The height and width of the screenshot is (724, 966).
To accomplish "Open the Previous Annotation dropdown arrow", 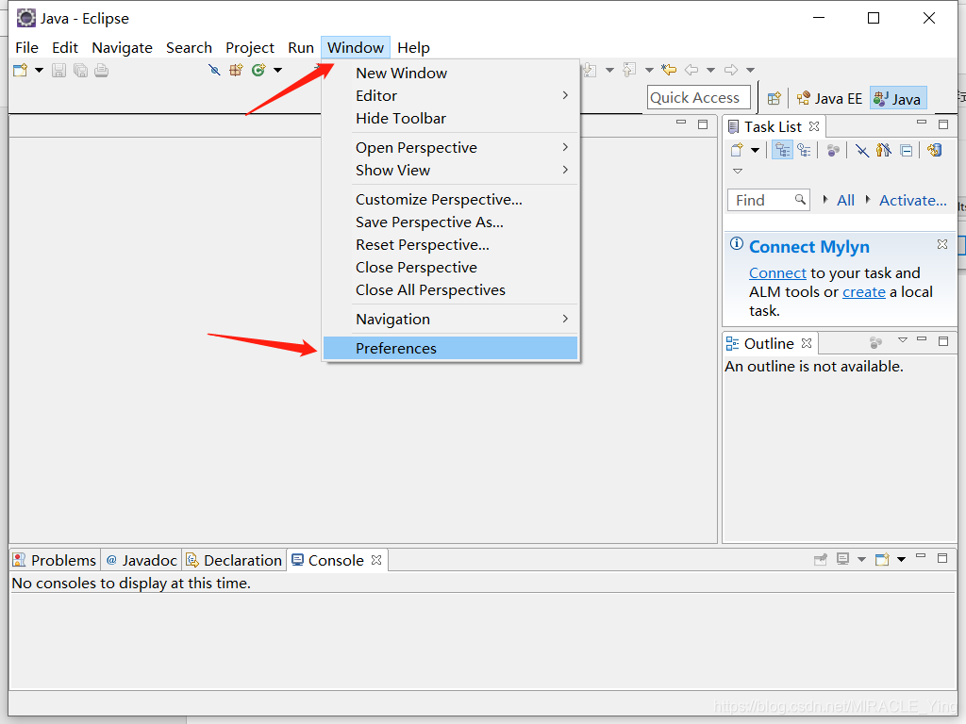I will 649,70.
